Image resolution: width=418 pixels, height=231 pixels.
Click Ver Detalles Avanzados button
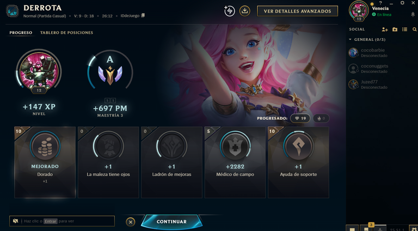[x=297, y=11]
